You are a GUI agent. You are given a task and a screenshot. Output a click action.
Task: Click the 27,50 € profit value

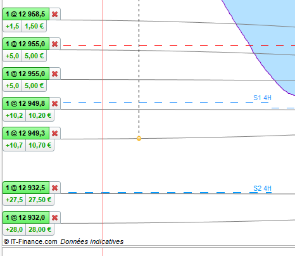[x=40, y=200]
